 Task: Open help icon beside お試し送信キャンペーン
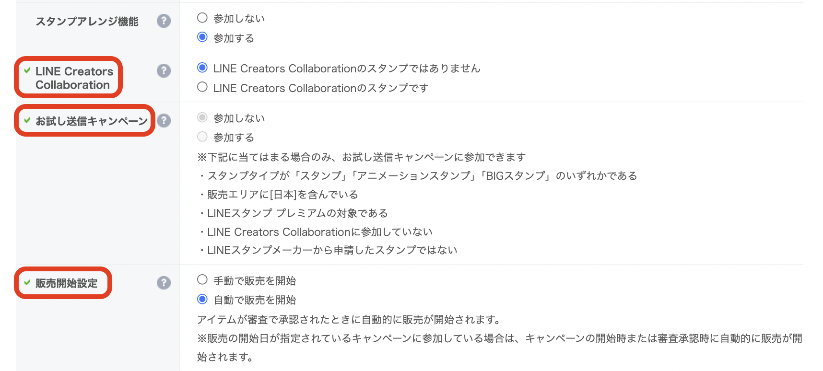click(x=164, y=120)
